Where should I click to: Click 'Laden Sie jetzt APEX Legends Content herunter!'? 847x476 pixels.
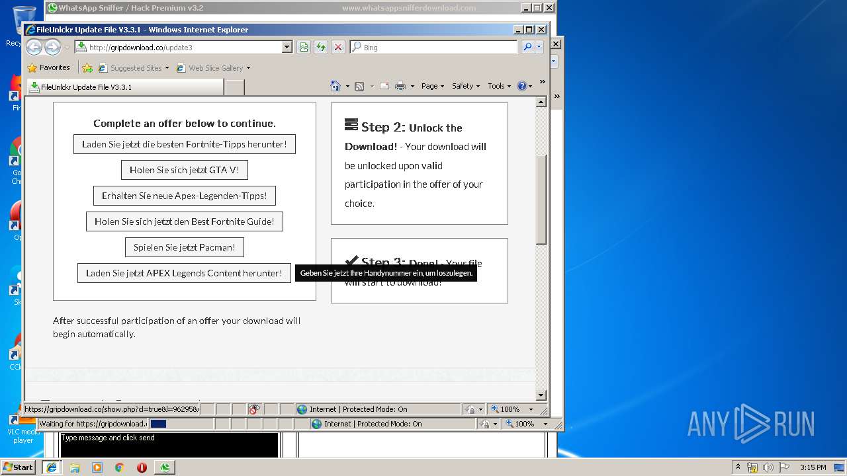[x=184, y=273]
